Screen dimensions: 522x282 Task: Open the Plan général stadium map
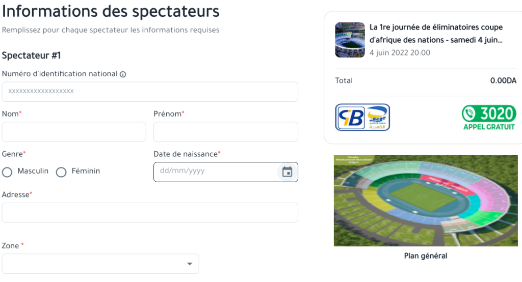[426, 201]
